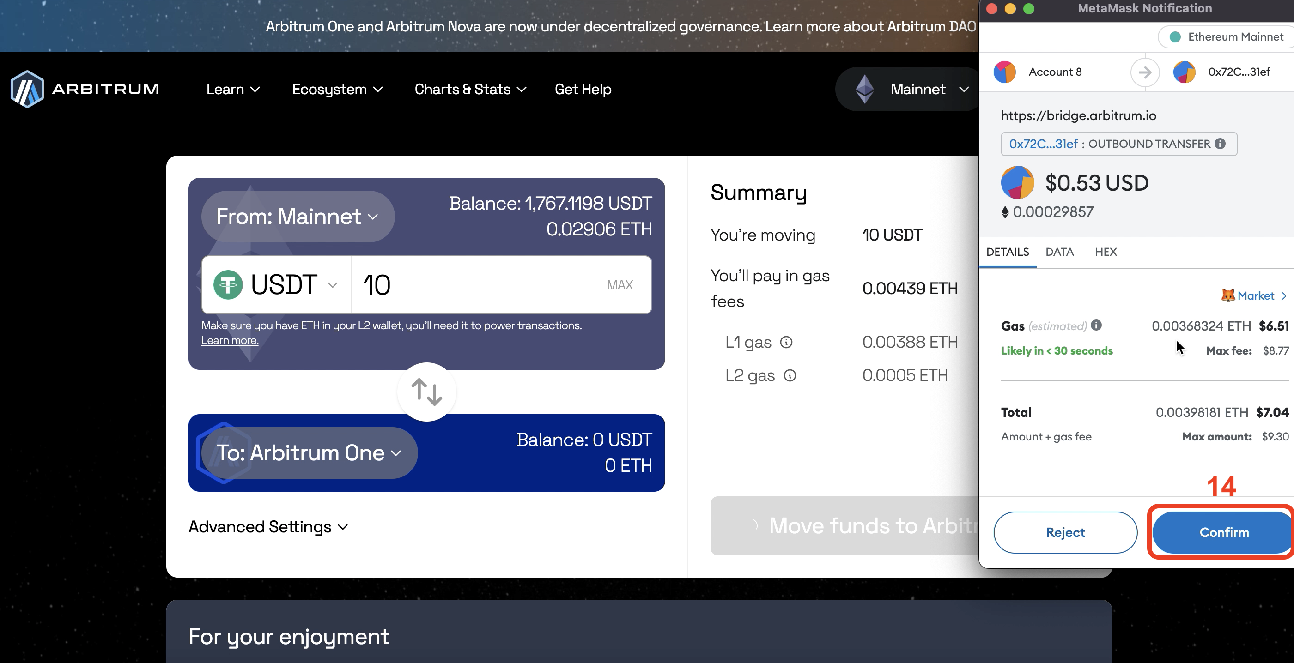Expand the From: Mainnet network selector
The height and width of the screenshot is (663, 1294).
298,217
